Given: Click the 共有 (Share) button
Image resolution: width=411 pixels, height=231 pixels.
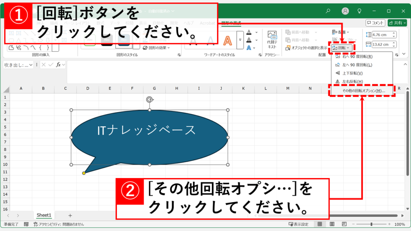Looking at the screenshot, I should tap(397, 23).
